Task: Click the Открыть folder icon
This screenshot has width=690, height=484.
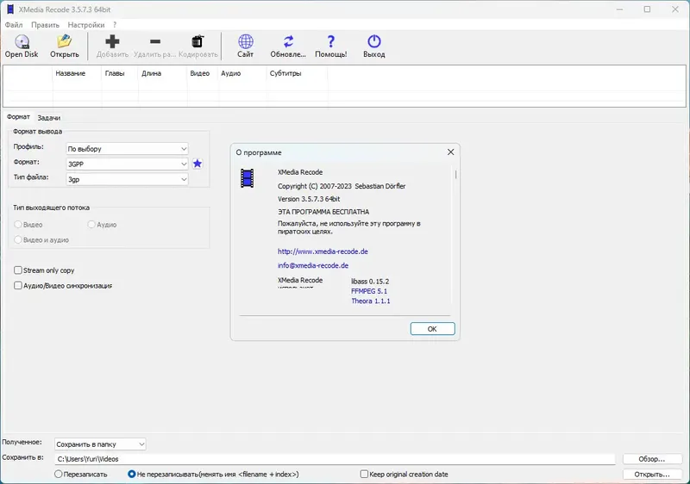Action: click(x=64, y=41)
